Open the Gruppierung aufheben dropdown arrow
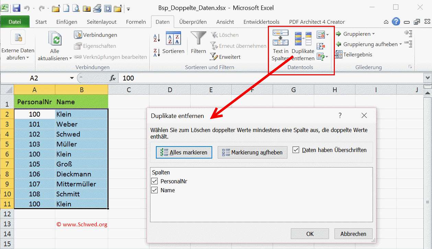The height and width of the screenshot is (249, 432). point(400,44)
